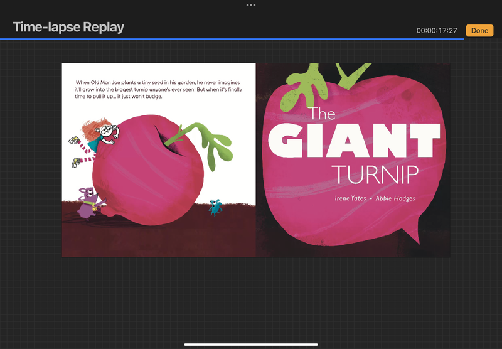The width and height of the screenshot is (502, 349).
Task: Tap the Done button
Action: pyautogui.click(x=479, y=31)
